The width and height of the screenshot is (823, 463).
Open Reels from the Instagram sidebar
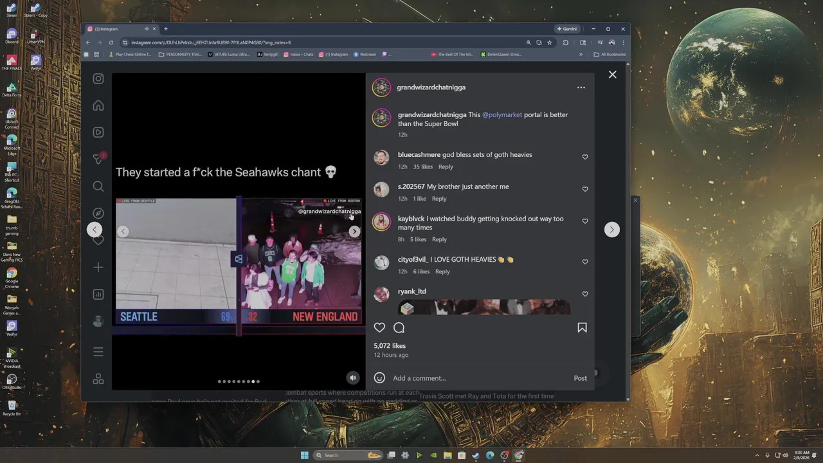pos(98,132)
